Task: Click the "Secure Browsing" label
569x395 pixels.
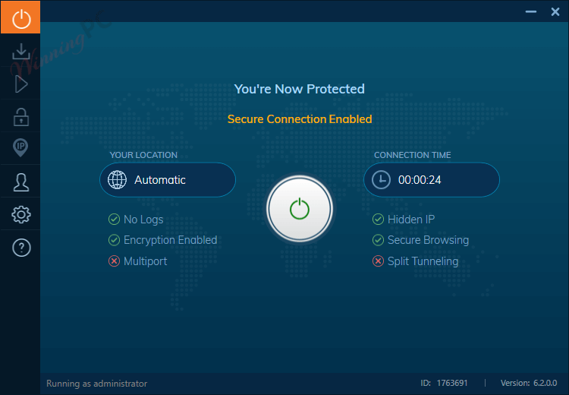Action: click(428, 240)
